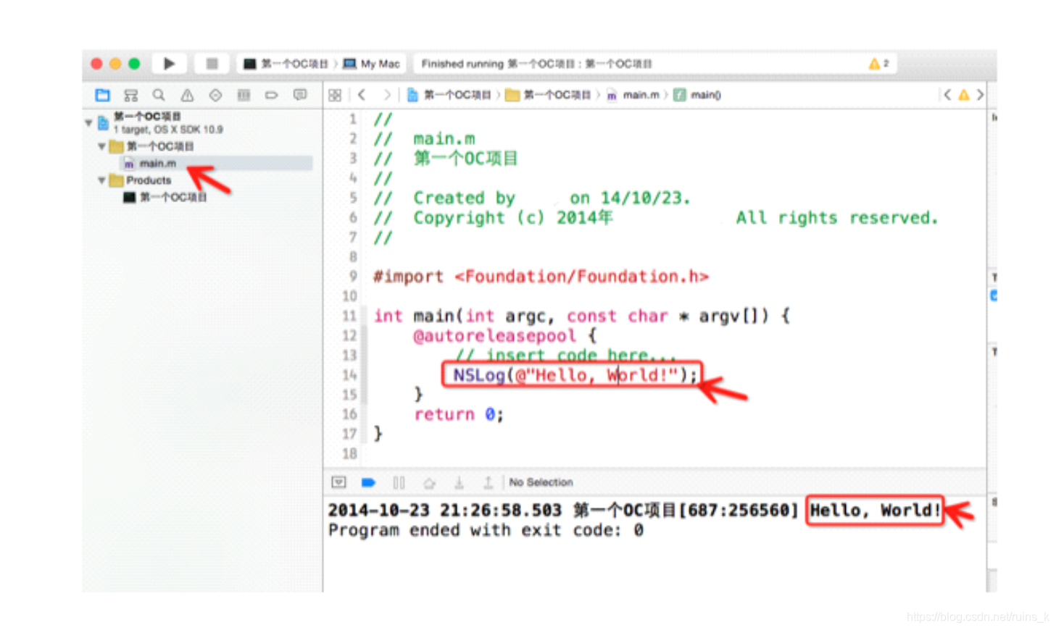Click the int main function declaration line
The image size is (1056, 630).
581,316
